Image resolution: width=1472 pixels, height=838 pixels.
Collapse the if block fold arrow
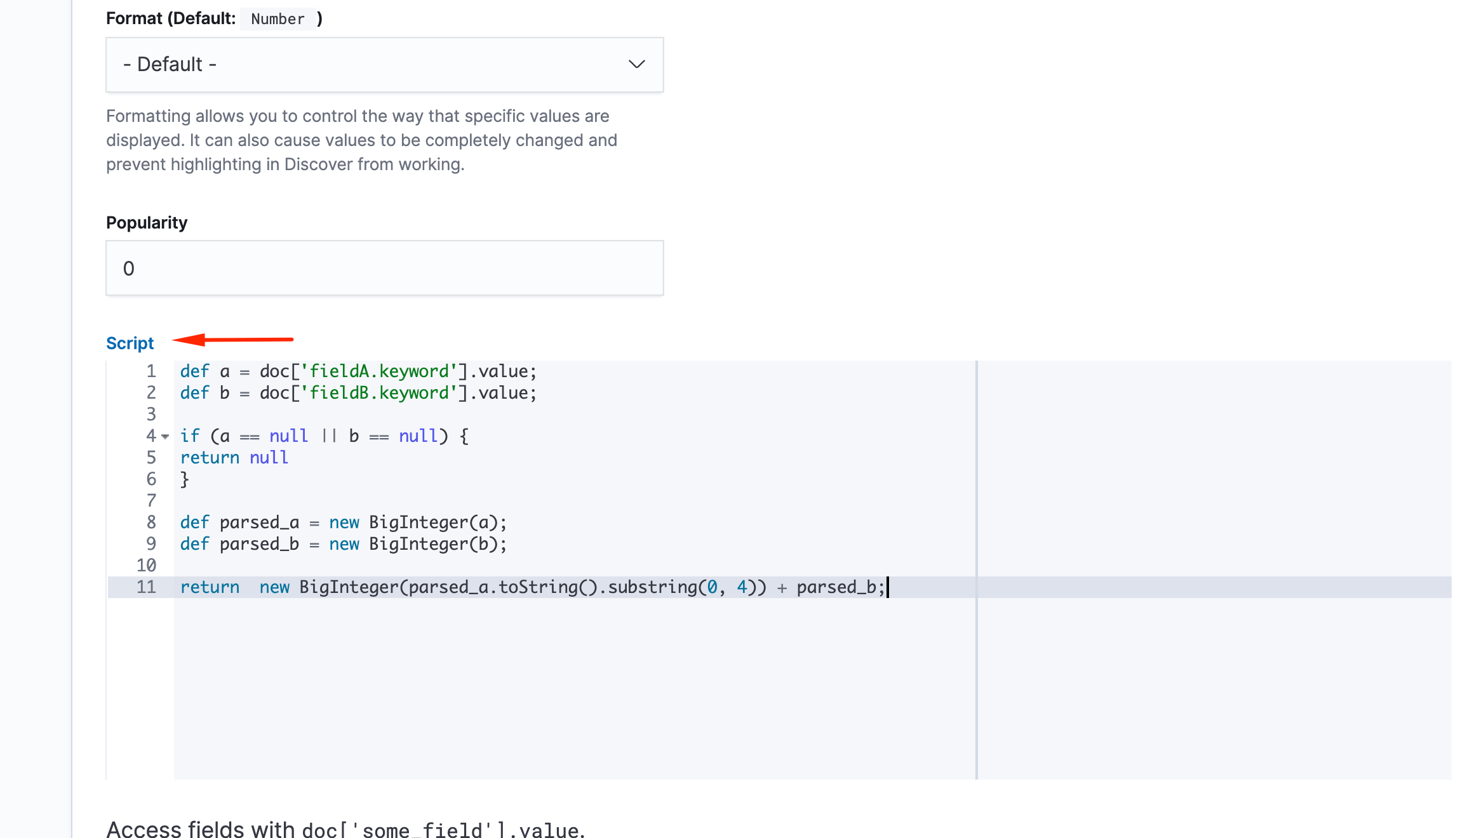[x=165, y=437]
